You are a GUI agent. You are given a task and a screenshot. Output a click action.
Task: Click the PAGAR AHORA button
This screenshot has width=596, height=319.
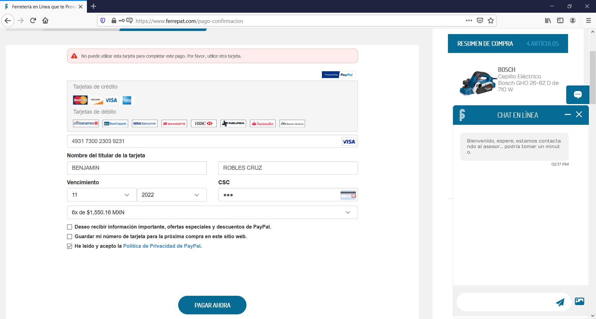(x=212, y=305)
